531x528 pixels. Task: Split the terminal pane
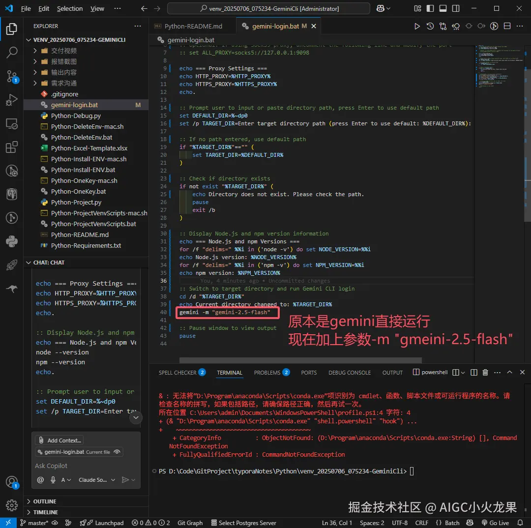[x=474, y=372]
